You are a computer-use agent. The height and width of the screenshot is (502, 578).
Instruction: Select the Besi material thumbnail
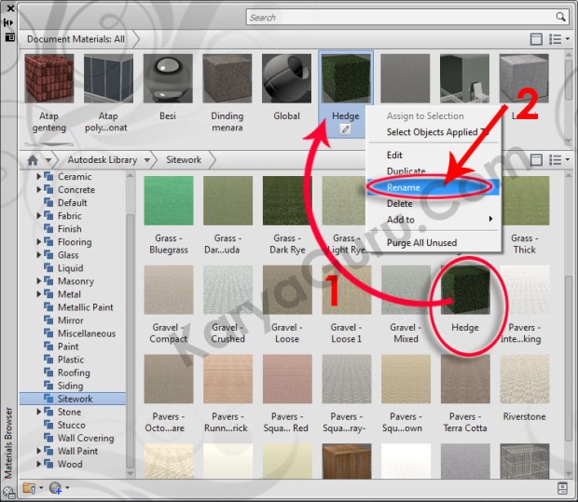[168, 78]
